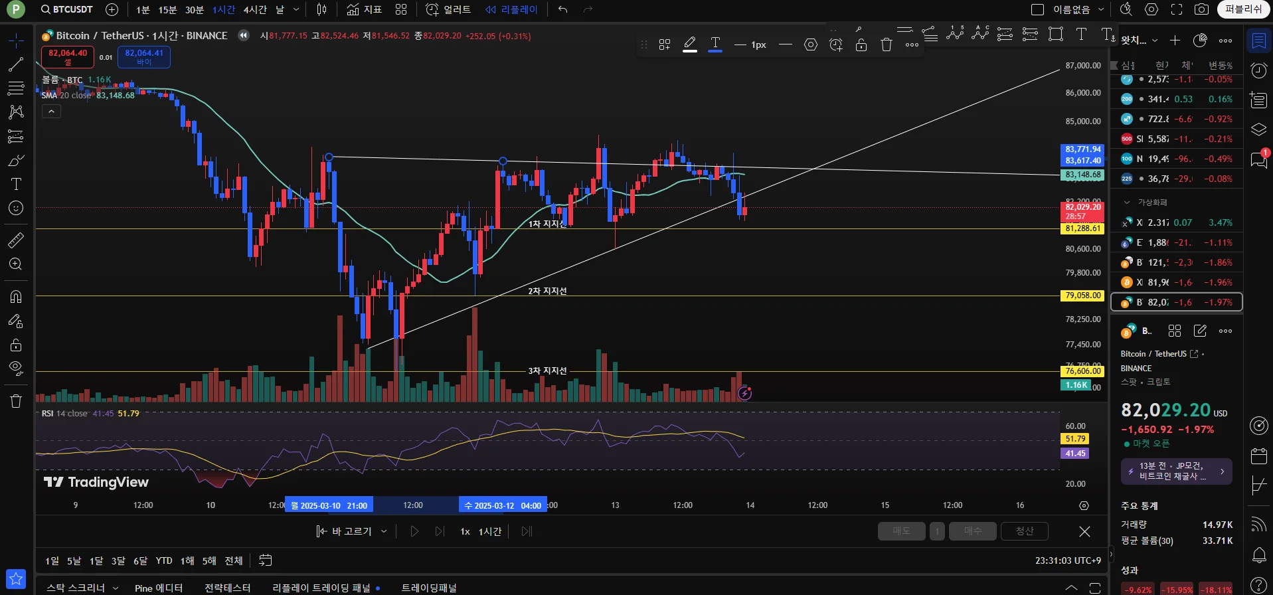
Task: Open chart settings hexagon icon in header
Action: pyautogui.click(x=1151, y=9)
